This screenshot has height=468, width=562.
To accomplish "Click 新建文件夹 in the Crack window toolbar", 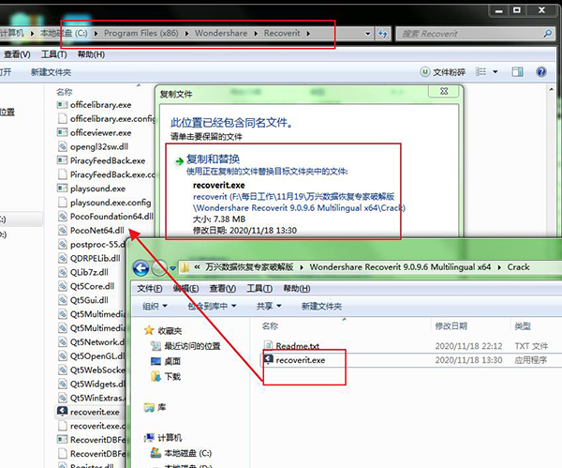I will 321,306.
